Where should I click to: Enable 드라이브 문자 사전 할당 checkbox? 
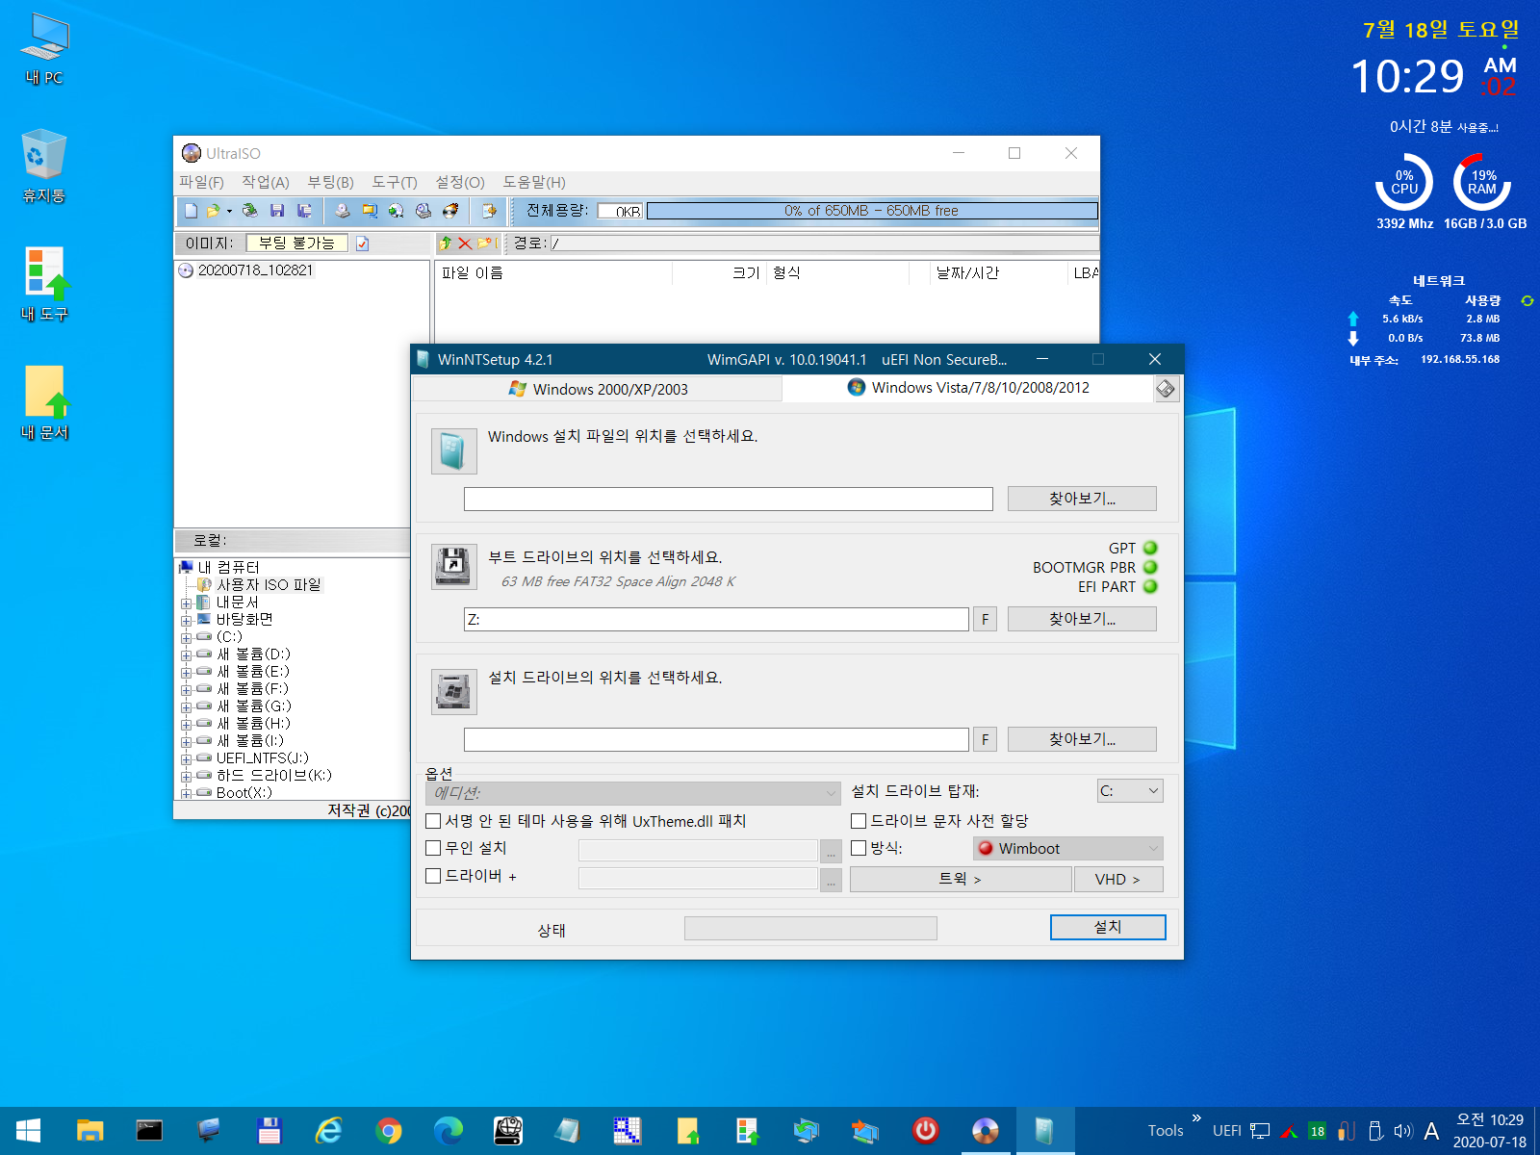coord(859,821)
